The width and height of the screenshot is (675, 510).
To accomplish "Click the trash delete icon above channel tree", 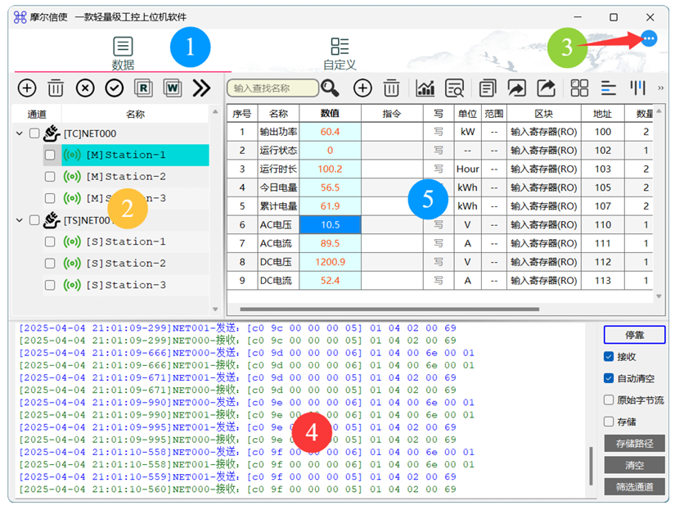I will [x=56, y=88].
